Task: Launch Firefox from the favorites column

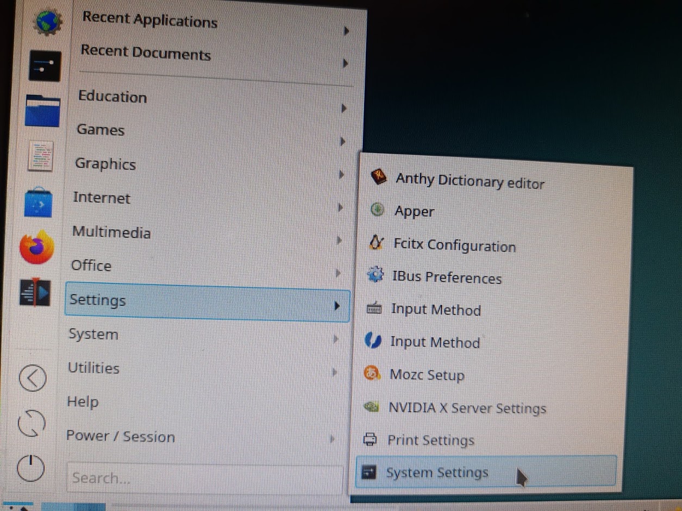Action: coord(37,247)
